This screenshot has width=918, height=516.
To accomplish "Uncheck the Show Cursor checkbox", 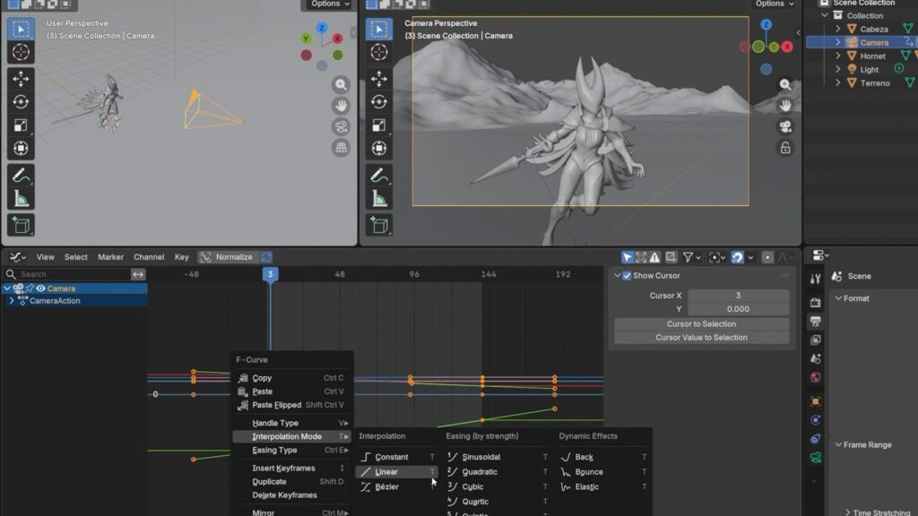I will (626, 276).
